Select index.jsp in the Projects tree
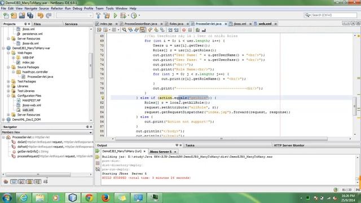 coord(28,63)
